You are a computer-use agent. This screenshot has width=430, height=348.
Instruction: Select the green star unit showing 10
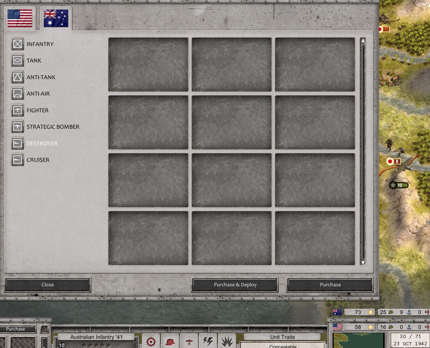click(399, 185)
